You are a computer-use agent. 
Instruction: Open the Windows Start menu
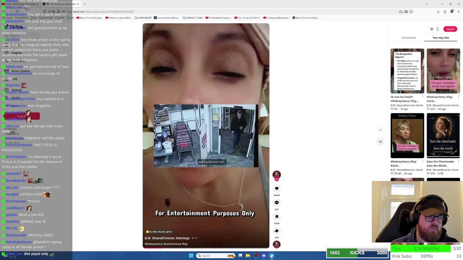pyautogui.click(x=191, y=256)
